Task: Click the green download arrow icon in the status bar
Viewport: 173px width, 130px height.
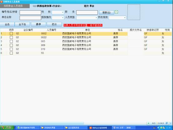Action: [149, 123]
